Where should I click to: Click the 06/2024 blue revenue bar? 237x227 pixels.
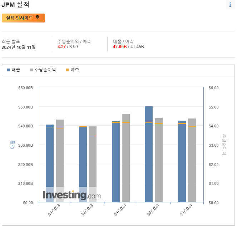[x=149, y=154]
